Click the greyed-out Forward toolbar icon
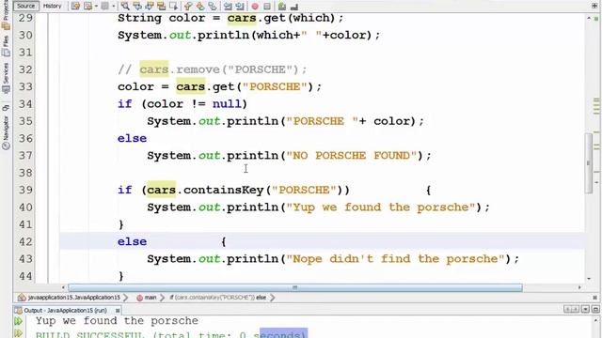Screen dimensions: 602x338 (104, 7)
